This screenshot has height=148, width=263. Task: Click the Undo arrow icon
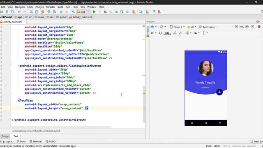click(19, 12)
